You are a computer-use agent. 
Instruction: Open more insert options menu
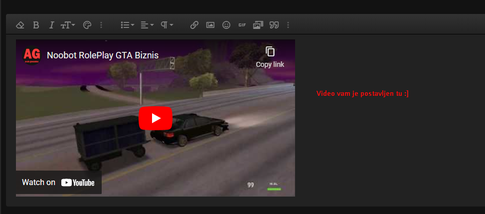pyautogui.click(x=288, y=25)
